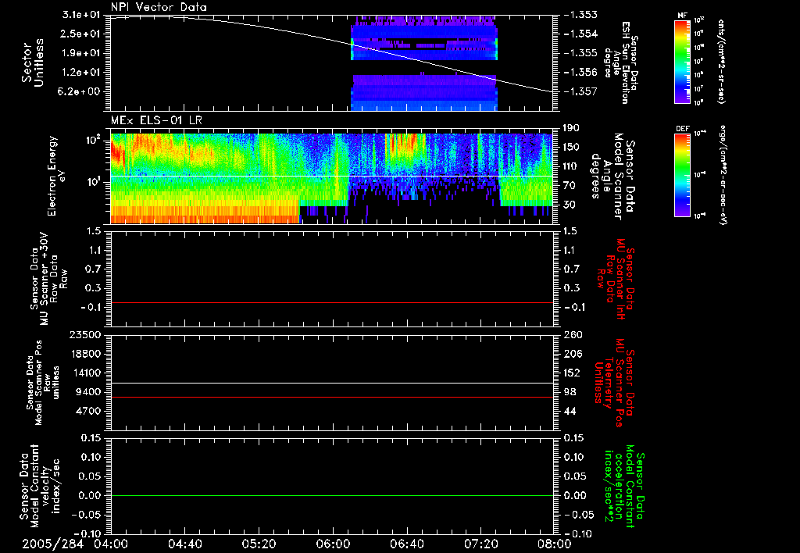Click the red line in the MU Scanner panel
This screenshot has width=800, height=553.
(x=332, y=302)
